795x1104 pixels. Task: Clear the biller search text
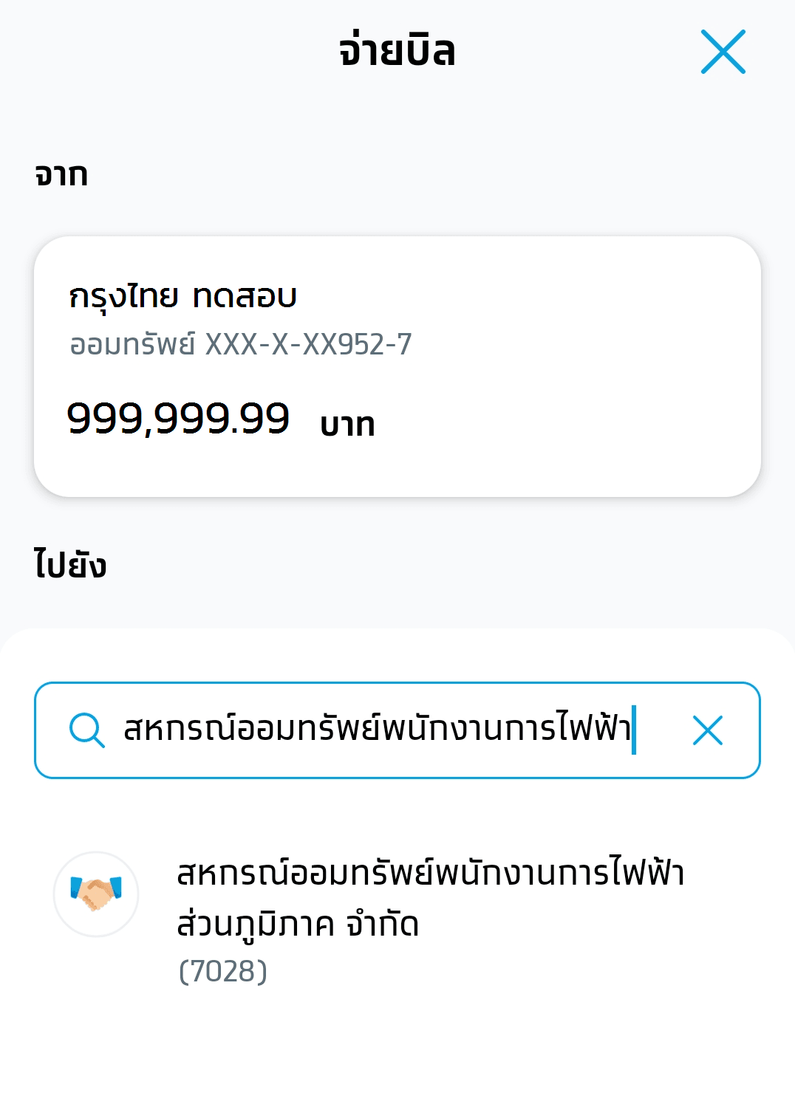[x=707, y=730]
